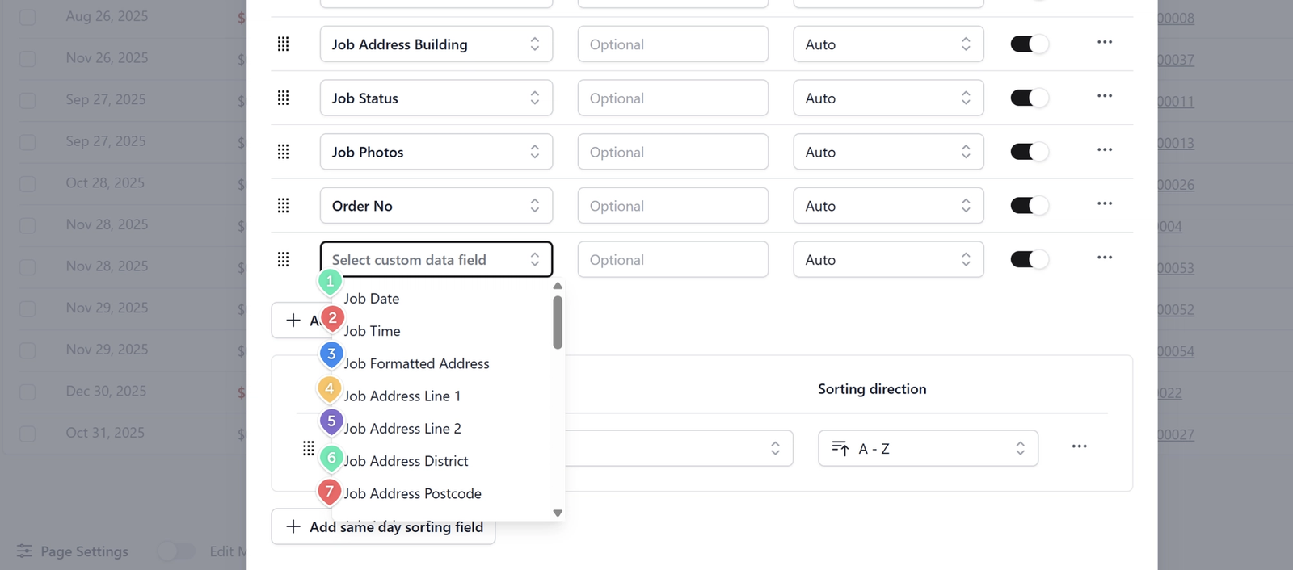This screenshot has width=1293, height=570.
Task: Click Page Settings sliders icon
Action: pos(24,551)
